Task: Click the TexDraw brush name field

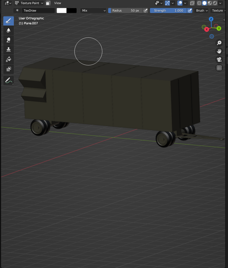Action: click(x=38, y=10)
